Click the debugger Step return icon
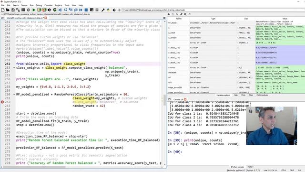 point(76,10)
